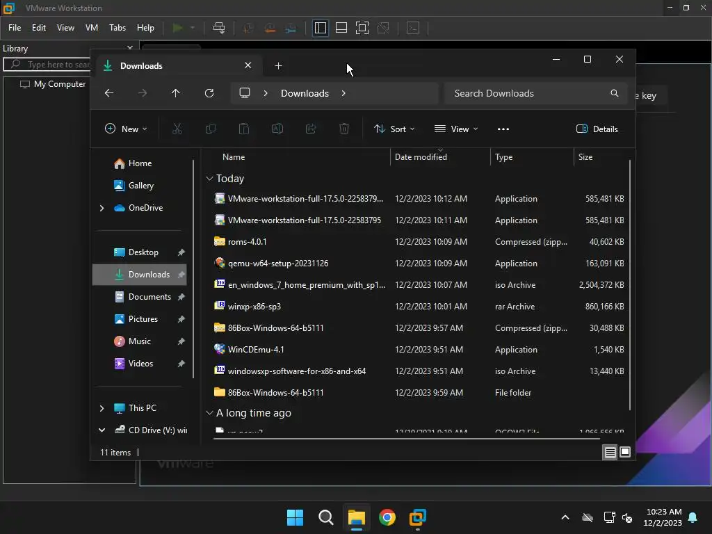Click the Cut scissors icon
This screenshot has width=712, height=534.
(177, 129)
